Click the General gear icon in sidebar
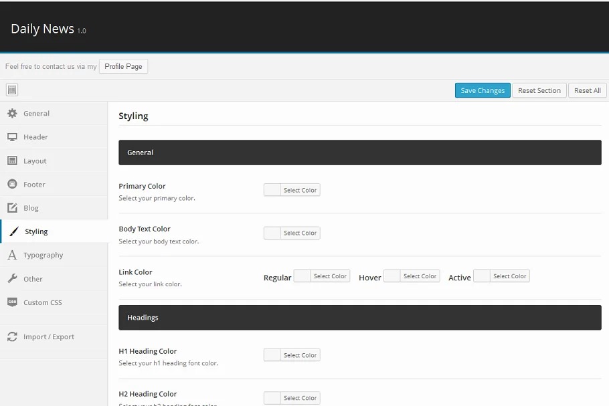609x406 pixels. 12,114
